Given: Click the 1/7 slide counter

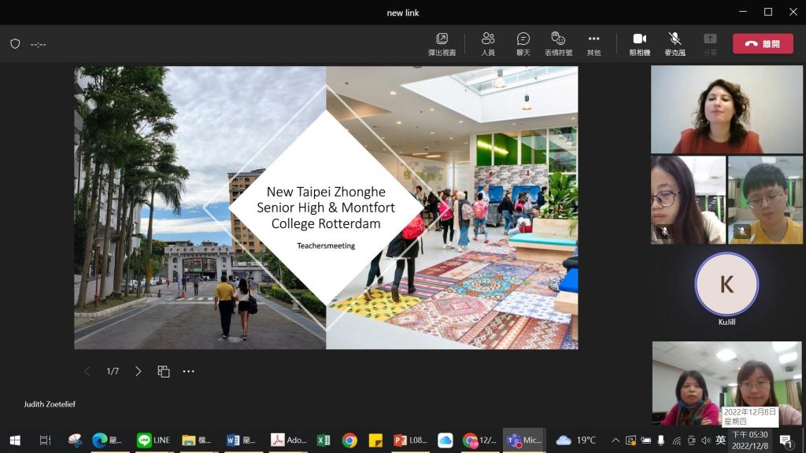Looking at the screenshot, I should pos(113,371).
